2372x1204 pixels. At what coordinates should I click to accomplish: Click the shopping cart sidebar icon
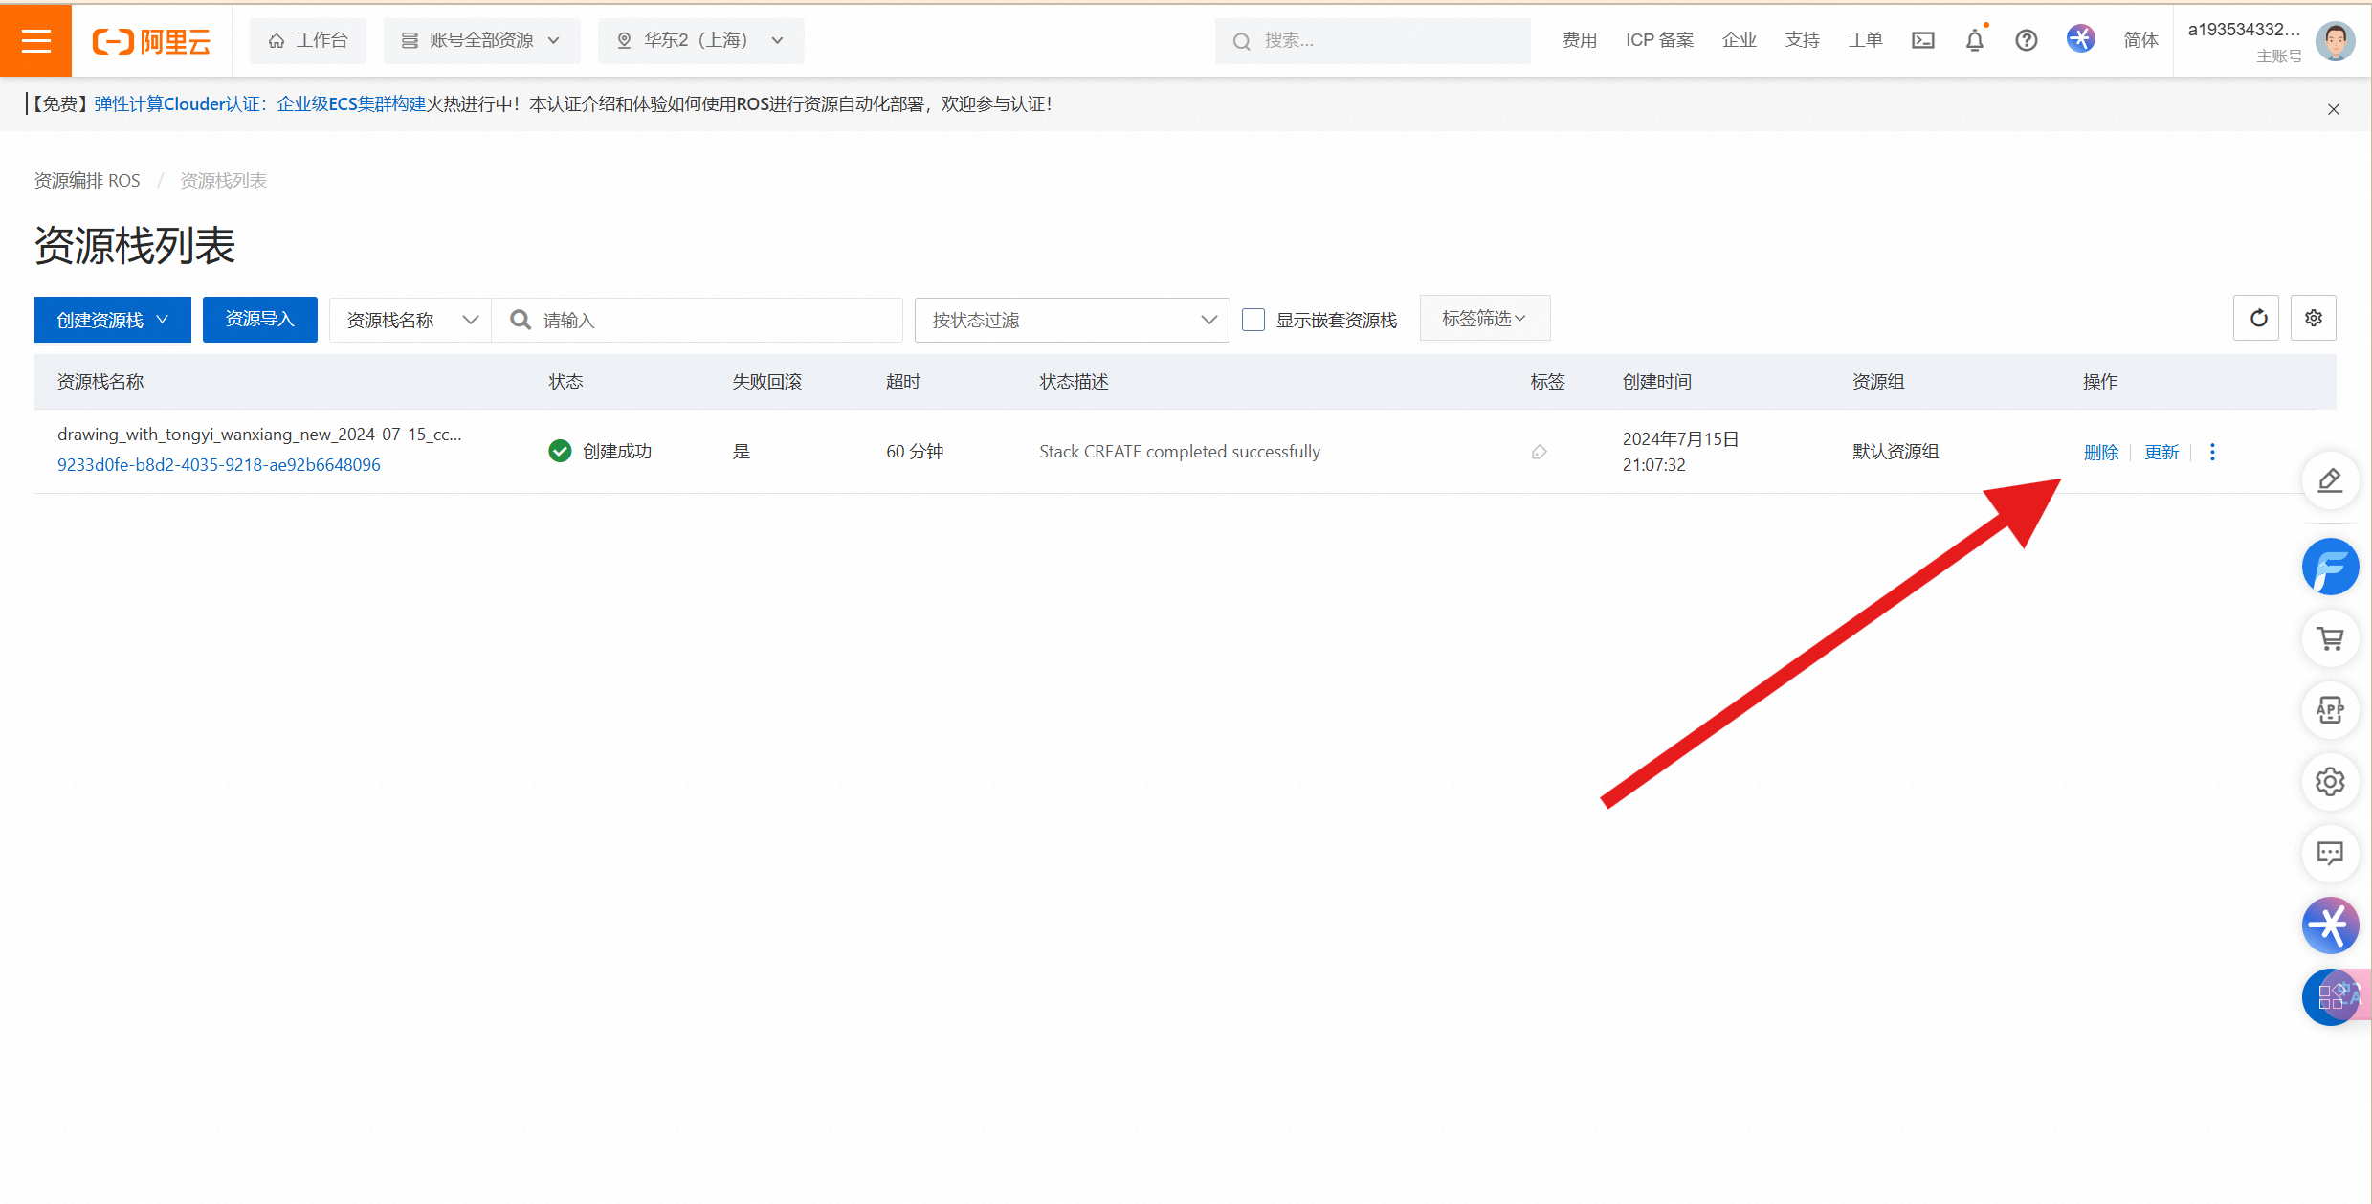(2330, 638)
